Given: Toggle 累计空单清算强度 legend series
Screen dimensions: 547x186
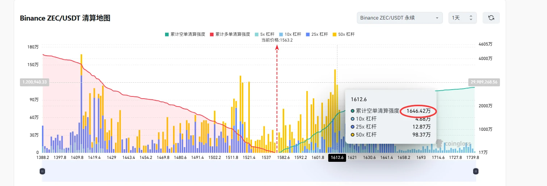Looking at the screenshot, I should (185, 34).
